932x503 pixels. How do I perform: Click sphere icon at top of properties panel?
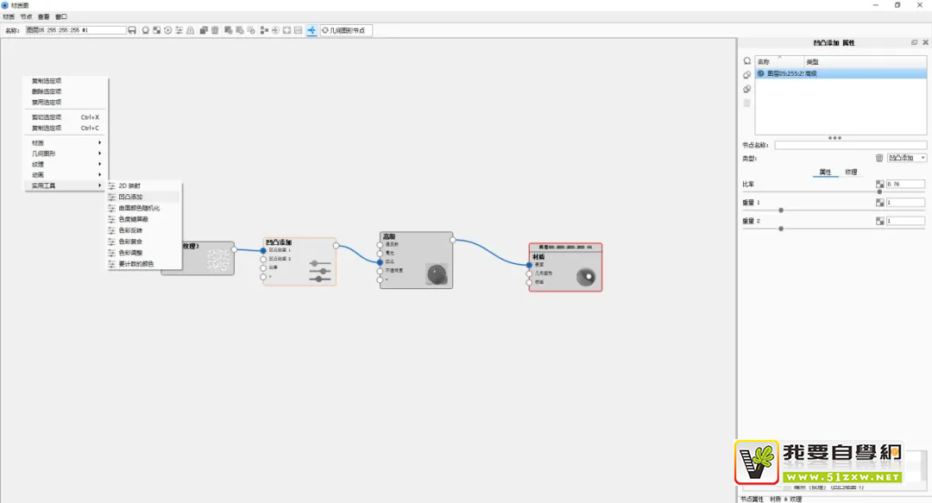coord(746,61)
